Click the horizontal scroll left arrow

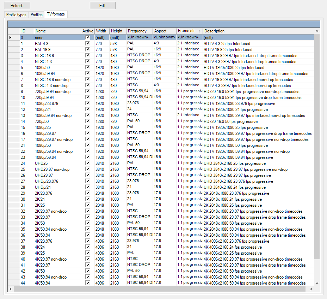11,289
